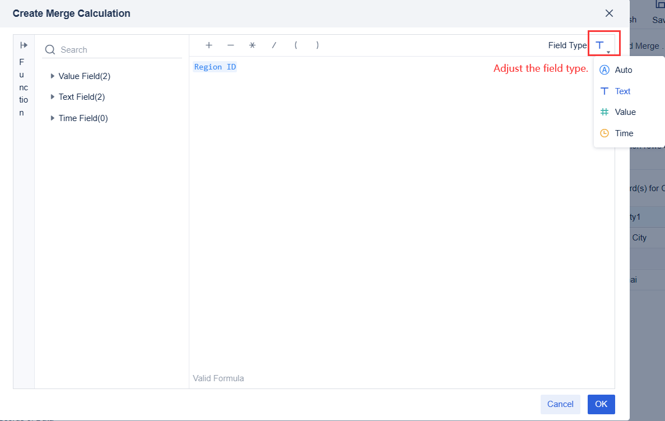Click the OK button
The height and width of the screenshot is (421, 665).
pyautogui.click(x=601, y=404)
